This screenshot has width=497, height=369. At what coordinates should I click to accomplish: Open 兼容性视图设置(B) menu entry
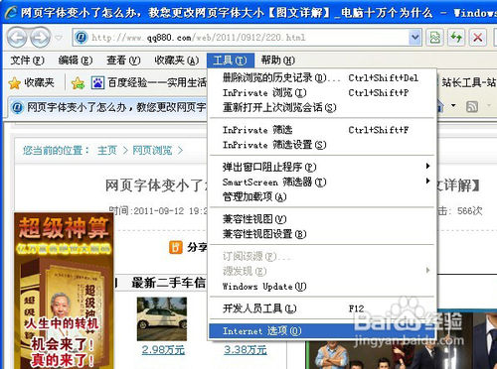[321, 234]
